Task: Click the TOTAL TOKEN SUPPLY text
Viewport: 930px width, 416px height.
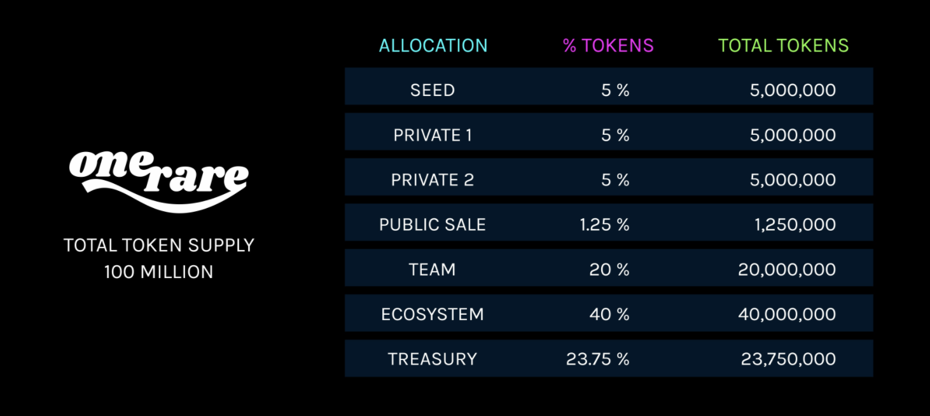Action: coord(159,246)
